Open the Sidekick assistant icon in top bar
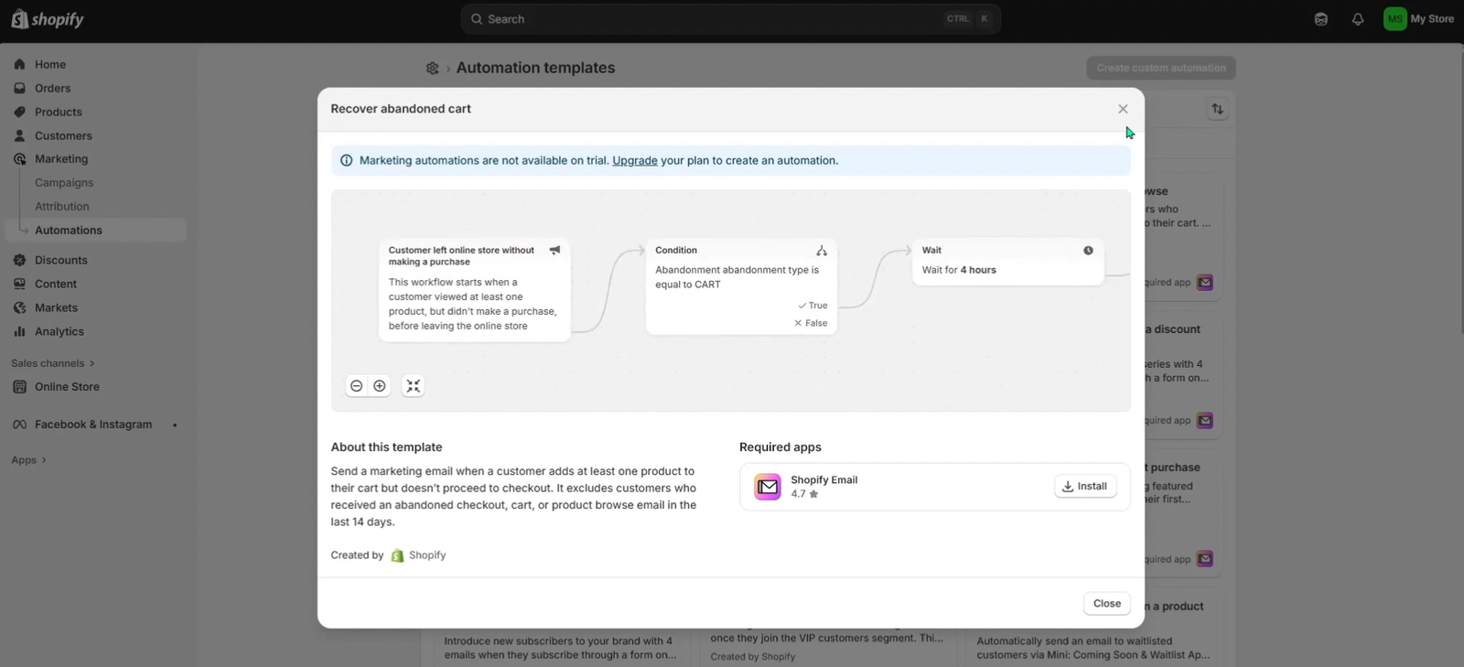This screenshot has width=1464, height=667. [x=1320, y=19]
